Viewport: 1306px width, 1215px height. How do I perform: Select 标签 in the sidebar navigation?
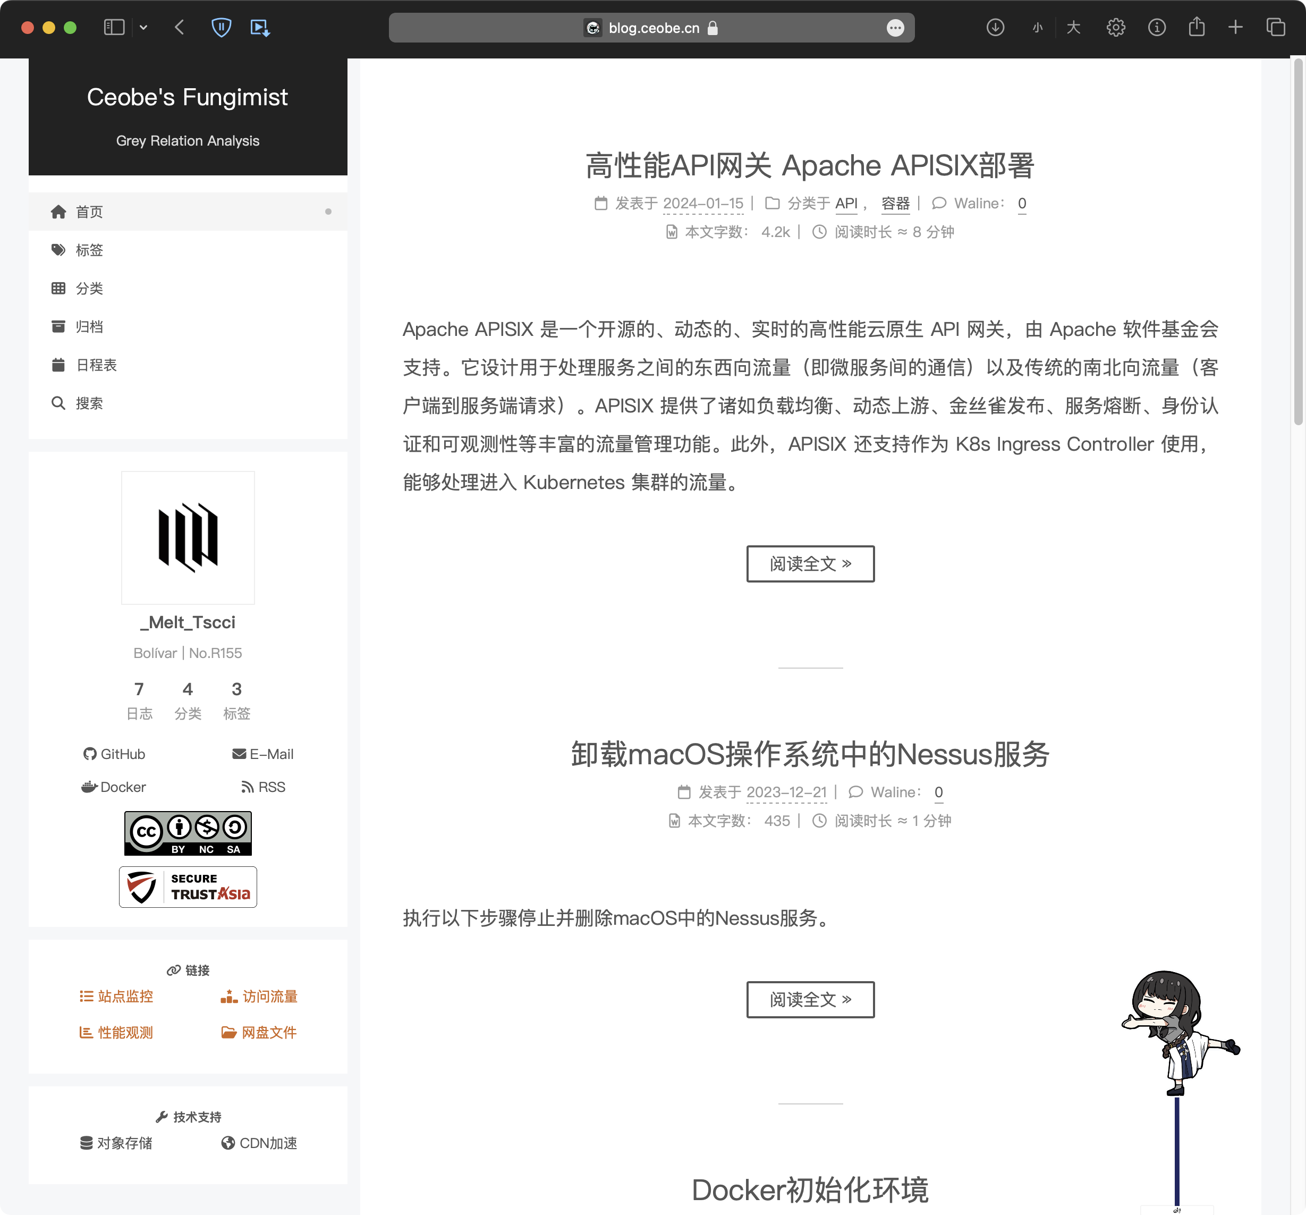pyautogui.click(x=89, y=250)
